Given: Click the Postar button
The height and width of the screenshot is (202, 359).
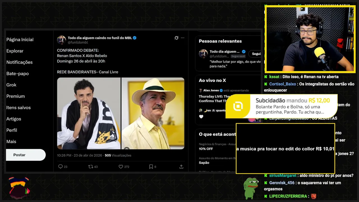Looking at the screenshot, I should [x=26, y=155].
